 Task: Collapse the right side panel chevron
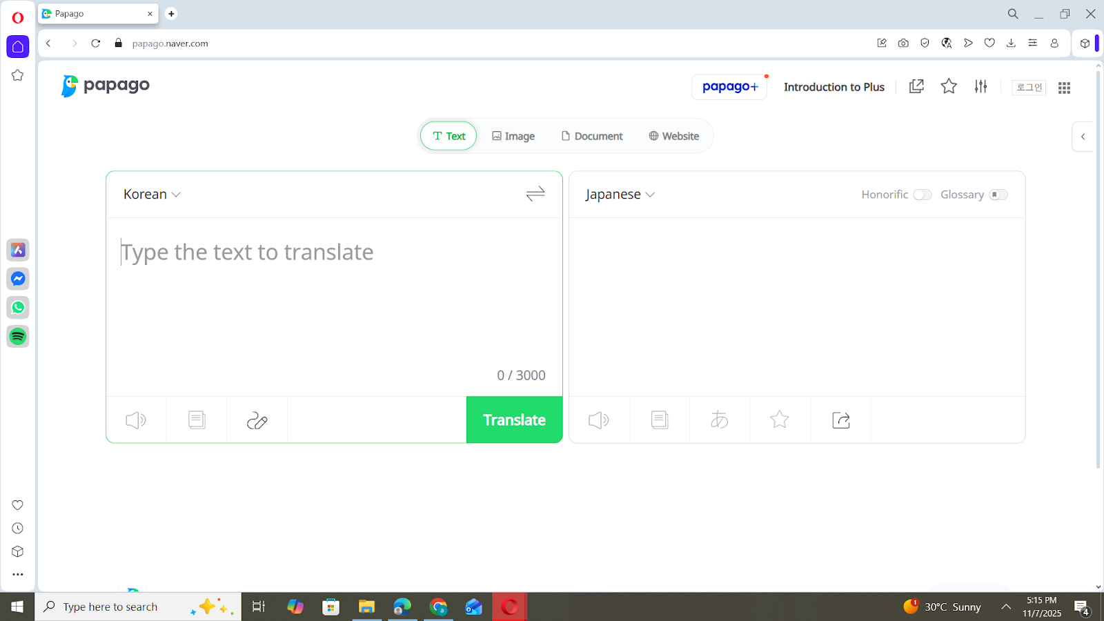(1083, 137)
